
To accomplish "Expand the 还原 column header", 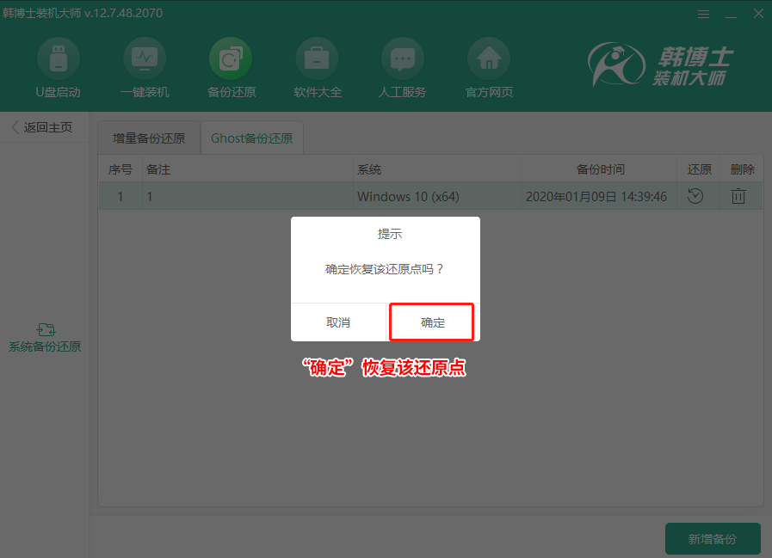I will pos(699,169).
